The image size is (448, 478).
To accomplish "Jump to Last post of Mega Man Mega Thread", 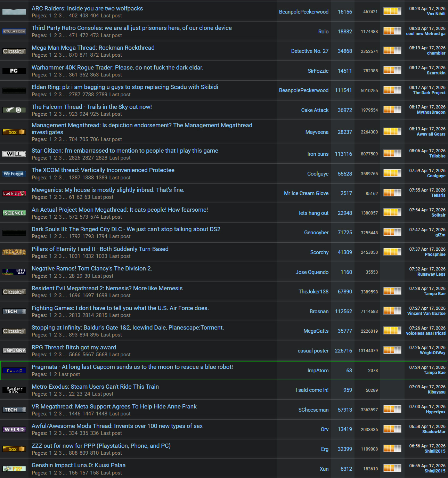I will click(111, 55).
